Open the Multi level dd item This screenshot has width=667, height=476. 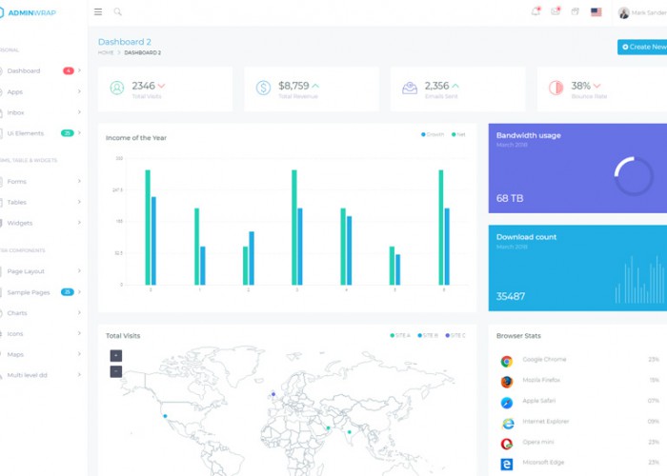coord(28,375)
